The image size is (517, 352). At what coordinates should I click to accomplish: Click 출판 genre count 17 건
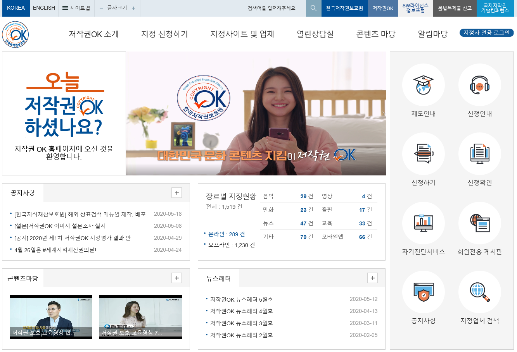pyautogui.click(x=365, y=210)
